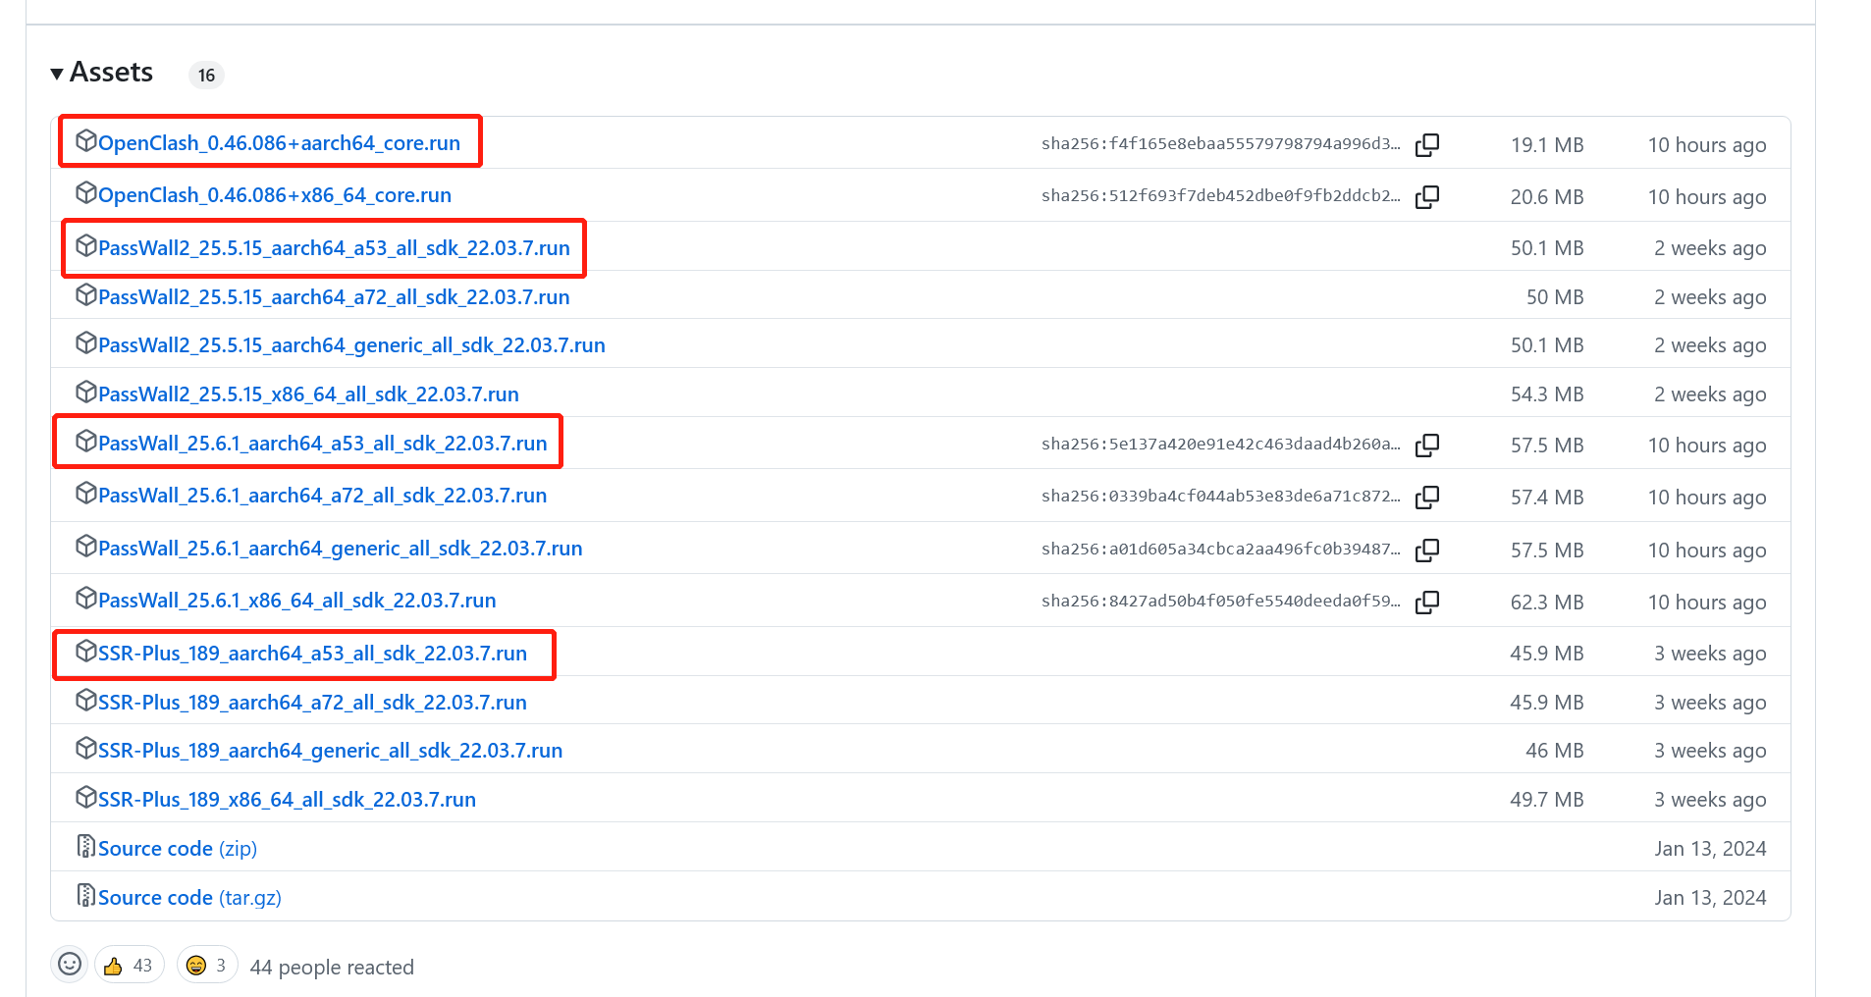Click package icon beside PassWall2 aarch64_a53
The height and width of the screenshot is (997, 1871).
(86, 245)
